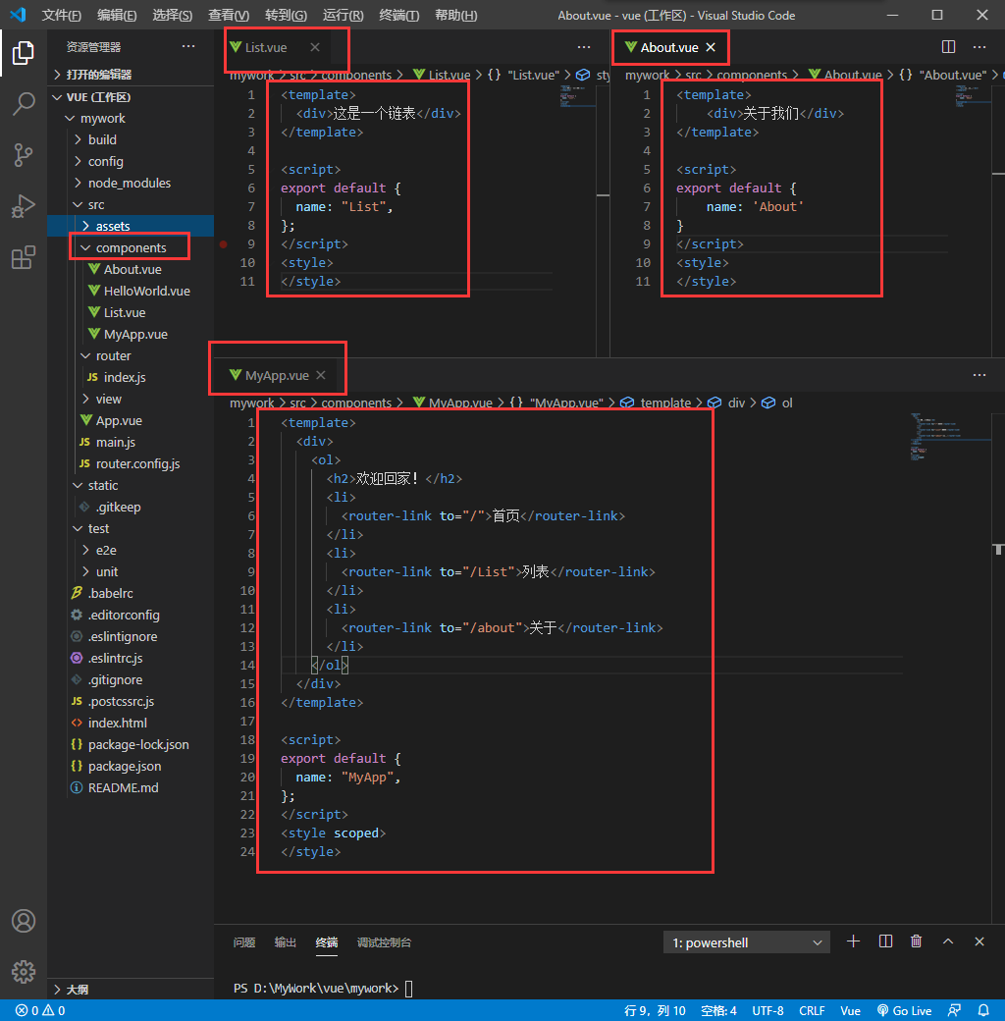Expand the view folder
Viewport: 1005px width, 1021px height.
(131, 399)
